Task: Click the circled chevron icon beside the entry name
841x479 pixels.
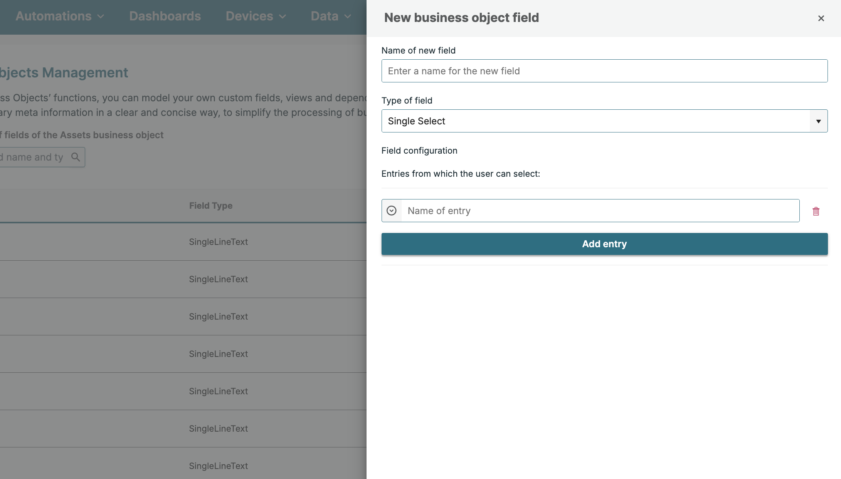Action: pyautogui.click(x=391, y=211)
